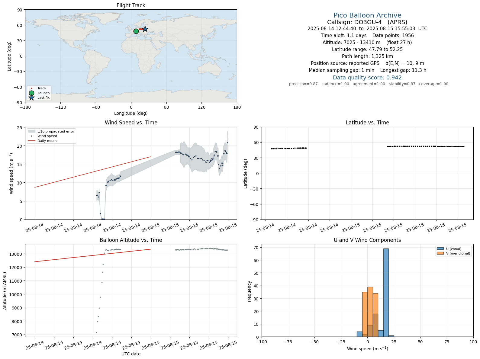Screen dimensions: 480x359
Task: Select the Launch circle in the map legend
Action: [x=31, y=93]
